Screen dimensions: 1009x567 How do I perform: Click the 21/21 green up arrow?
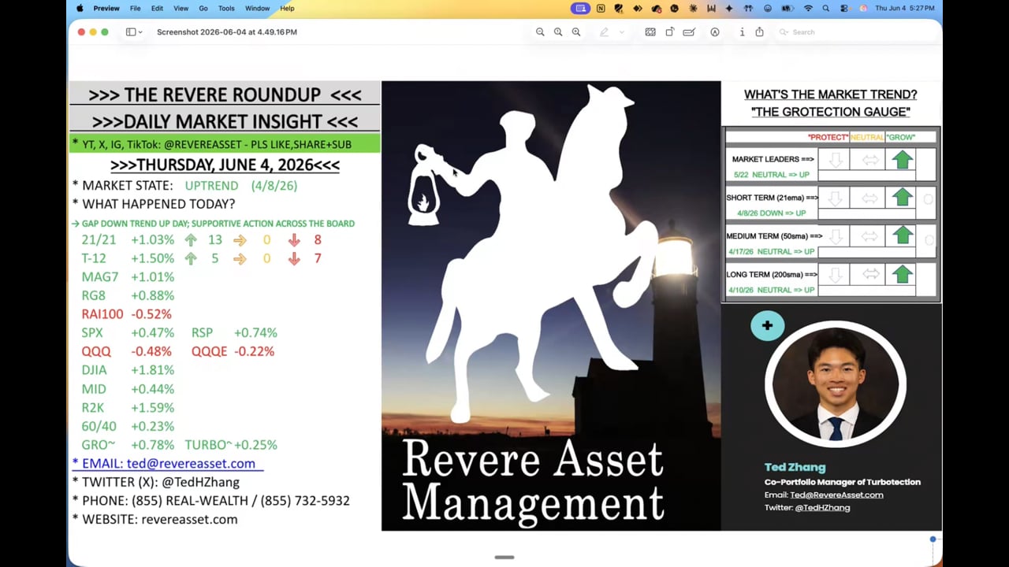point(191,240)
